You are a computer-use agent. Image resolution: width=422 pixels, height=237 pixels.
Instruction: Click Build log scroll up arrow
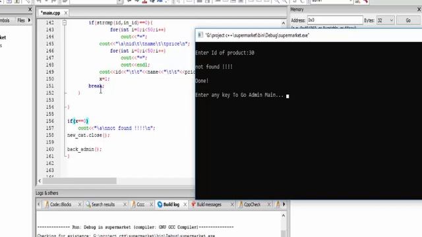(283, 215)
